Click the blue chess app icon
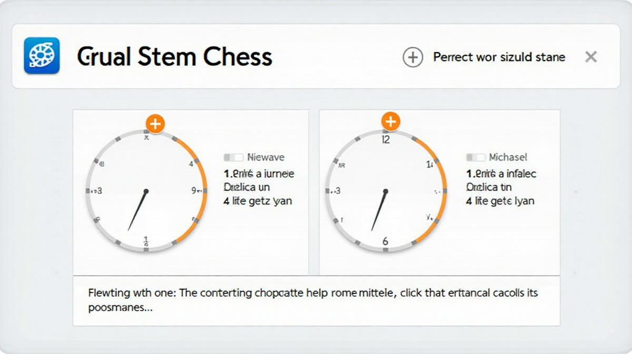This screenshot has height=354, width=632. coord(42,55)
